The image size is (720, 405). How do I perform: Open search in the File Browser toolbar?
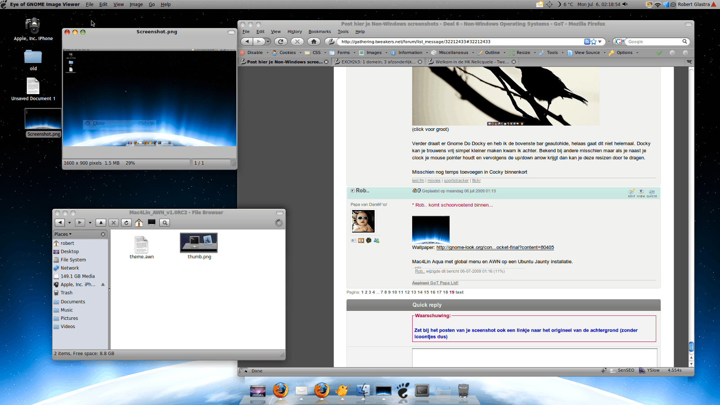(165, 223)
